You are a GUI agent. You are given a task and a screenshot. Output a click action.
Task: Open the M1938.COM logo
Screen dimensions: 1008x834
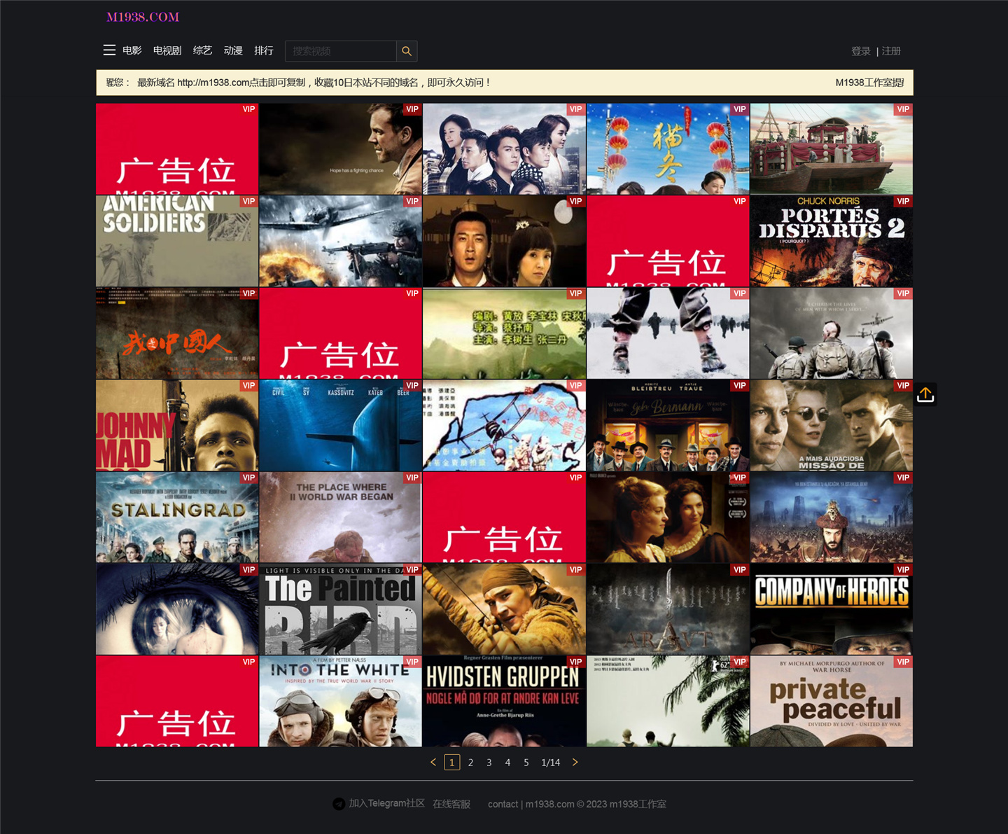click(143, 17)
